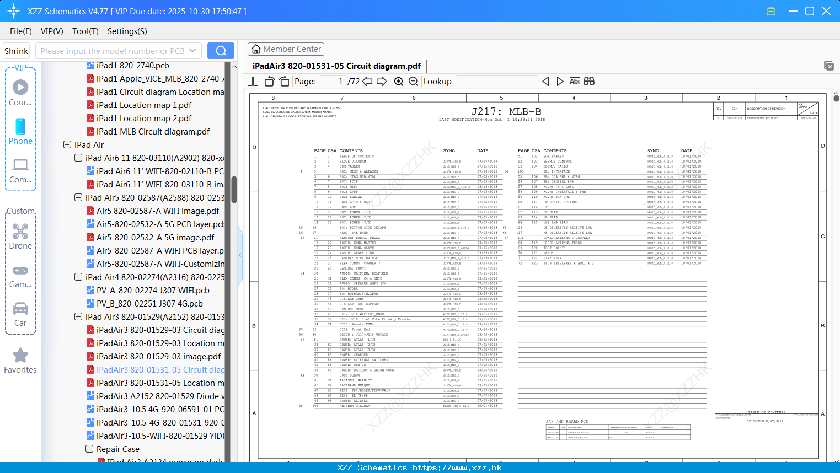Open iPad Air6 11' WIFI-820-02110-B PCB file

pos(155,171)
